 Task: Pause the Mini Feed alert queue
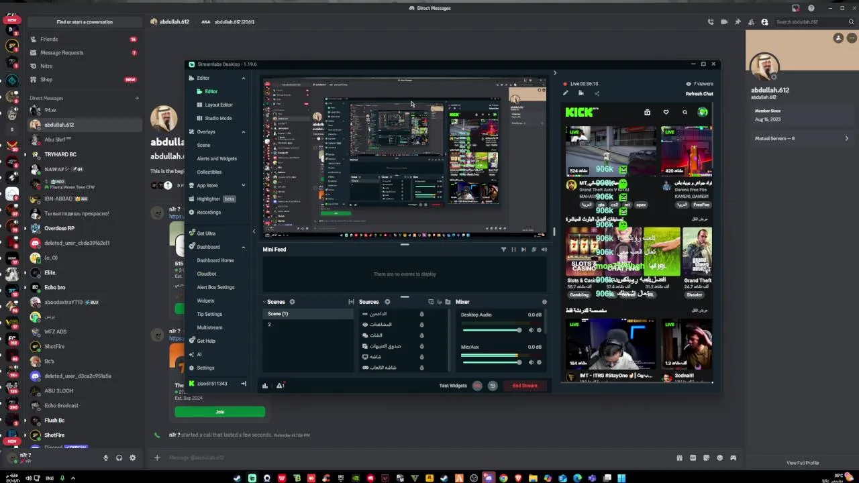(513, 250)
